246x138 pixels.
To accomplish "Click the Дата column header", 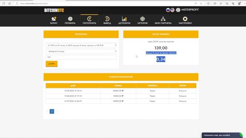I will point(73,85).
